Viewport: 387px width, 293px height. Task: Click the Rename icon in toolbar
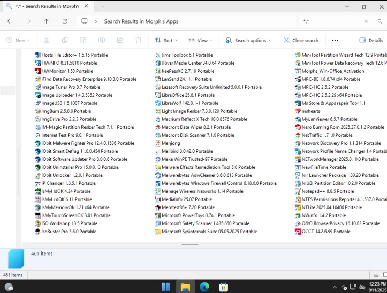point(102,40)
